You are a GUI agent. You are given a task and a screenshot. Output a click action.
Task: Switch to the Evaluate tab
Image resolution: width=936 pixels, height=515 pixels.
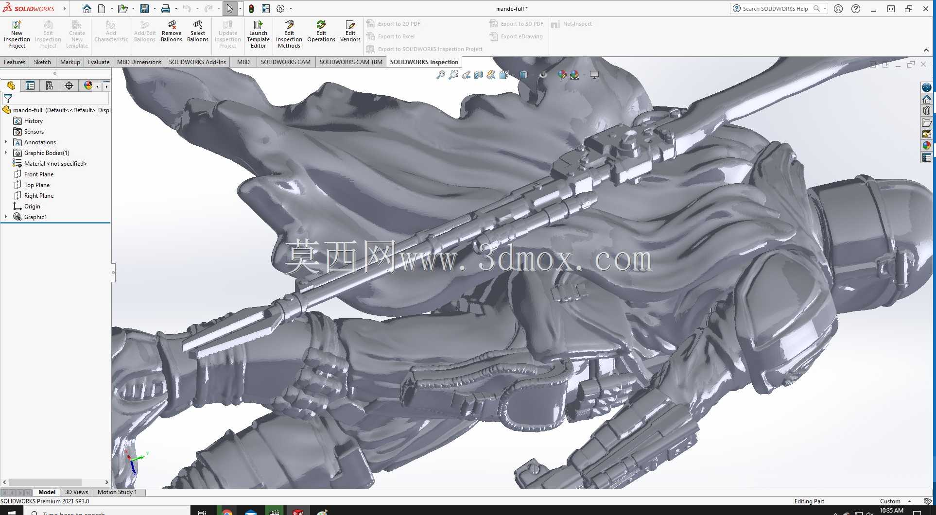pyautogui.click(x=99, y=62)
